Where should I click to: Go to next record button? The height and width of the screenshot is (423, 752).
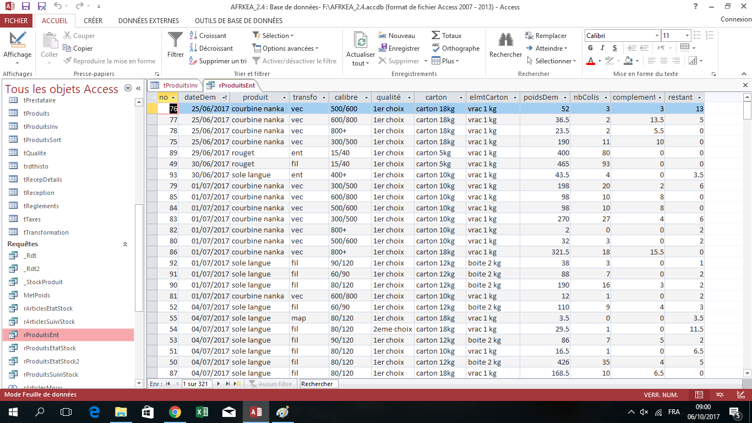point(219,384)
